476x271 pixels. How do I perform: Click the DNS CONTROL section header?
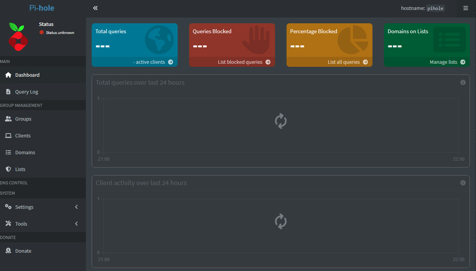click(x=14, y=183)
